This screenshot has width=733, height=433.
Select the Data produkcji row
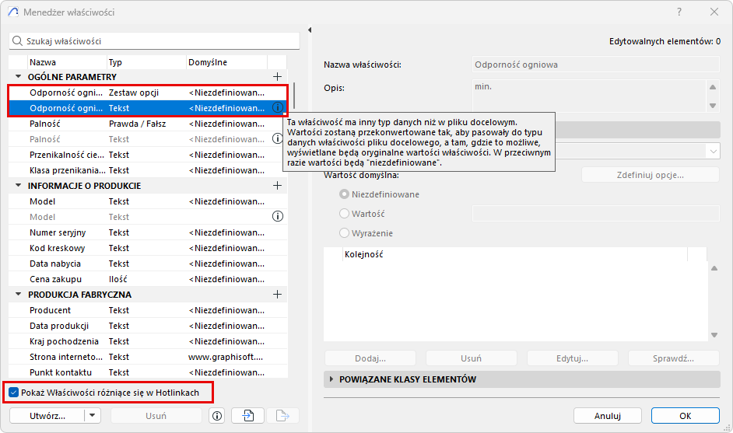click(148, 326)
